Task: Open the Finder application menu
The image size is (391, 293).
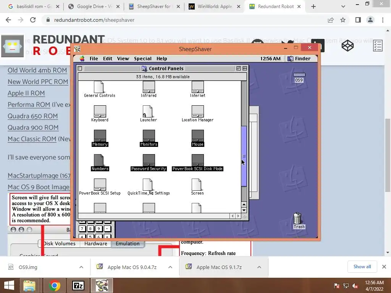Action: [x=299, y=58]
